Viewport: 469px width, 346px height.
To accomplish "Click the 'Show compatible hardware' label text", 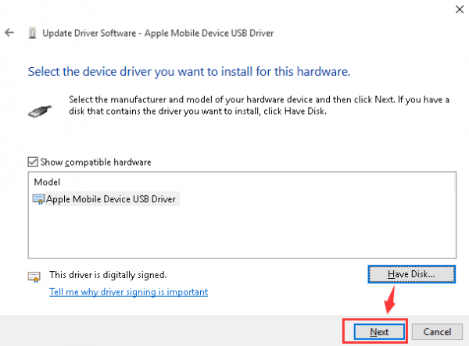I will pyautogui.click(x=95, y=162).
